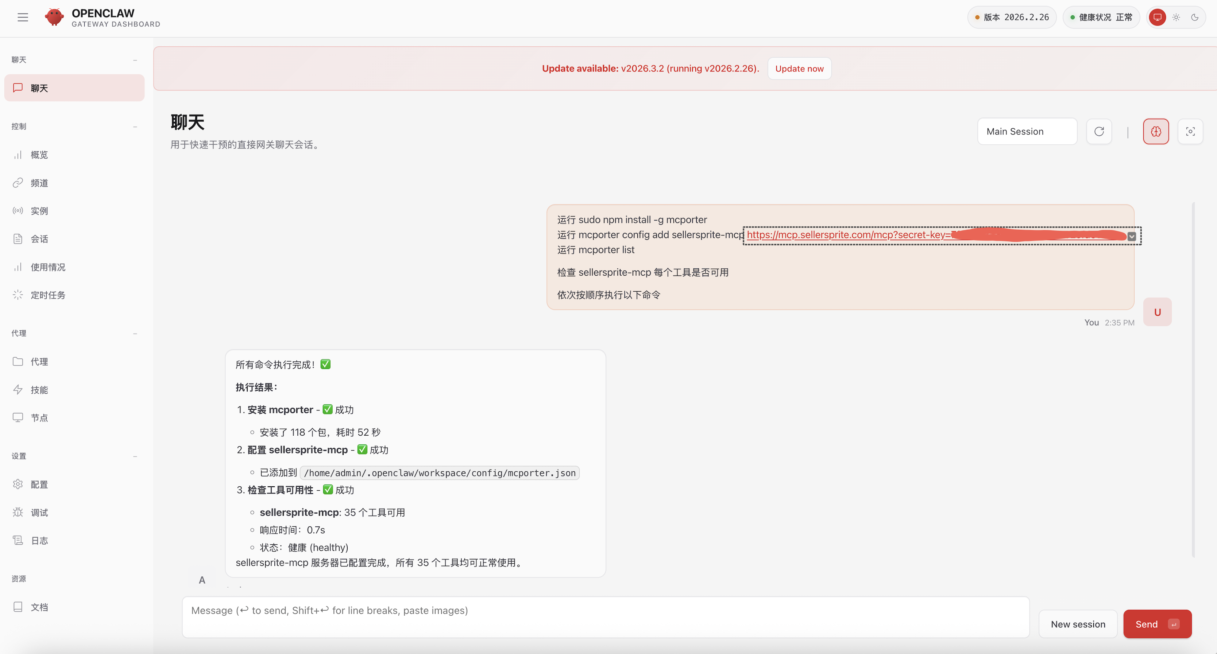
Task: Click the chat scrollbar
Action: click(x=1193, y=378)
